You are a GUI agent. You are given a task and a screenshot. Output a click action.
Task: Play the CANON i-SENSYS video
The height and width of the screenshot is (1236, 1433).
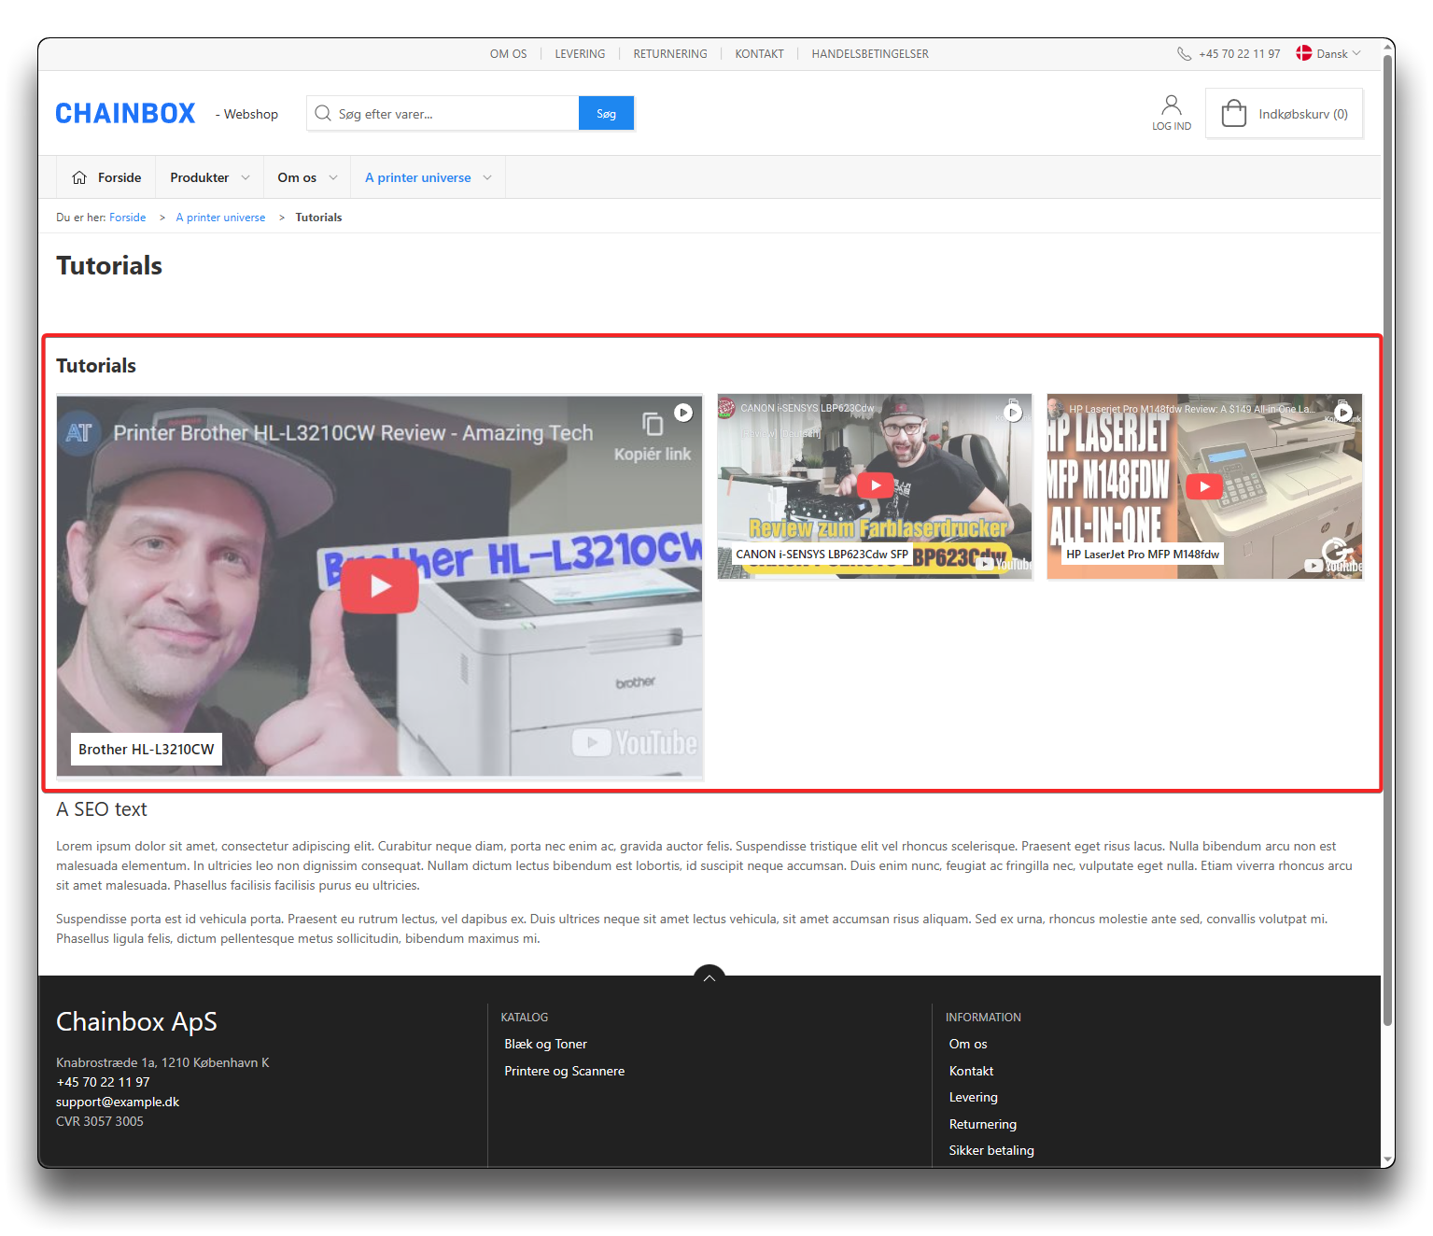point(875,485)
